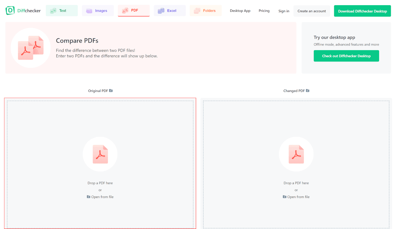Click Create an account button
396x229 pixels.
click(312, 11)
